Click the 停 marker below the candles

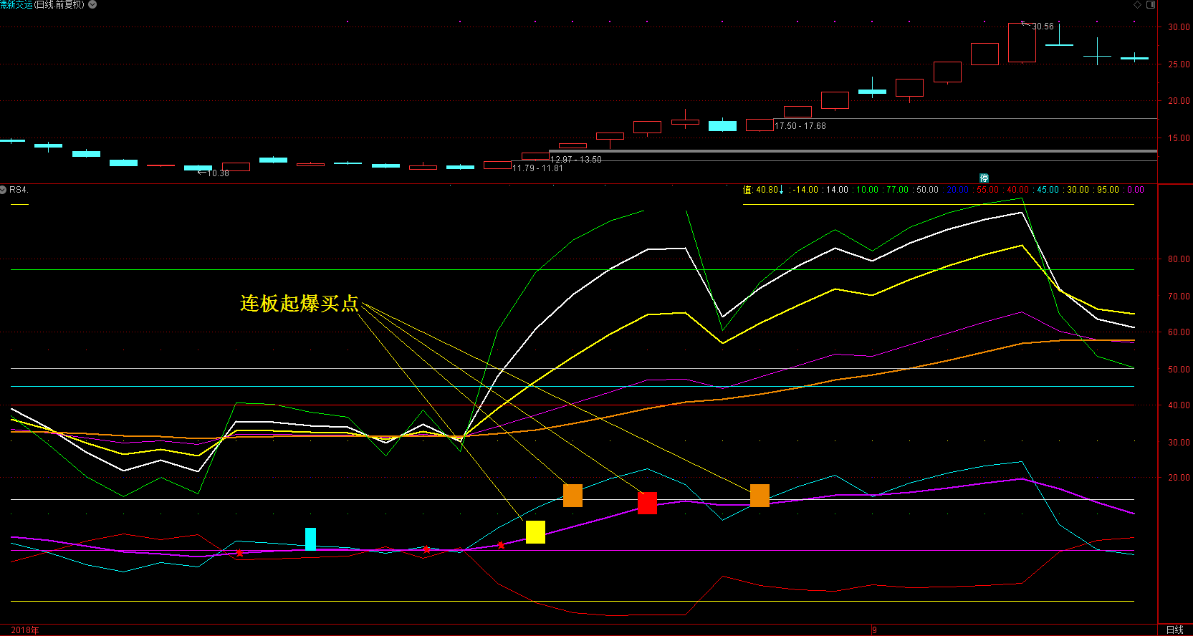pos(984,178)
